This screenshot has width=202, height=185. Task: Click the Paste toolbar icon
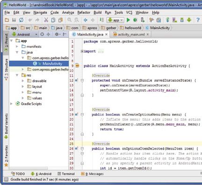point(60,20)
